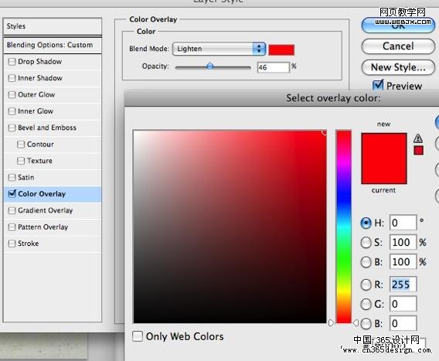Image resolution: width=439 pixels, height=361 pixels.
Task: Click the vertical hue spectrum strip
Action: tap(343, 226)
